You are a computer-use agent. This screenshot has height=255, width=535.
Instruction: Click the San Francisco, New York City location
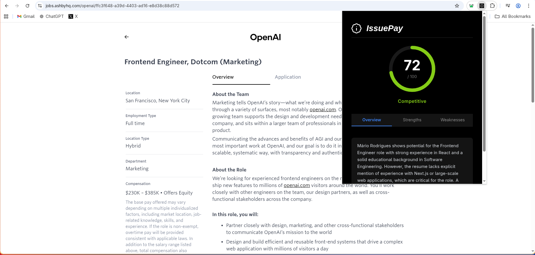[x=158, y=101]
